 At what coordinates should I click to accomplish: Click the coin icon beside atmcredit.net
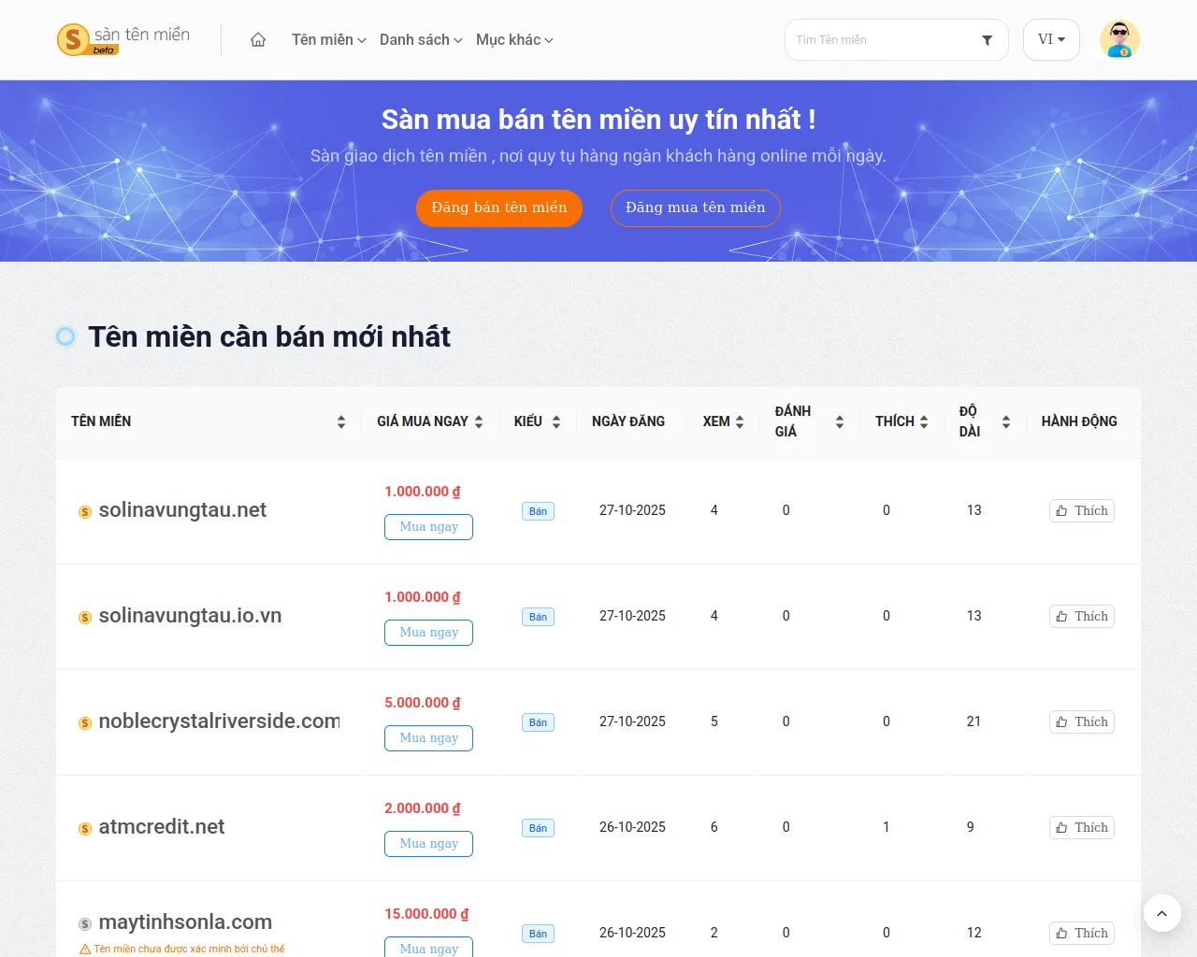click(85, 828)
